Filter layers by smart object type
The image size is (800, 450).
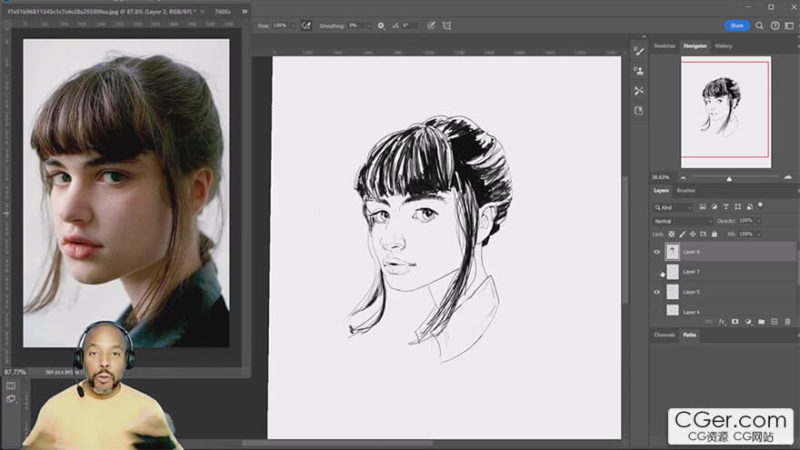(x=749, y=206)
